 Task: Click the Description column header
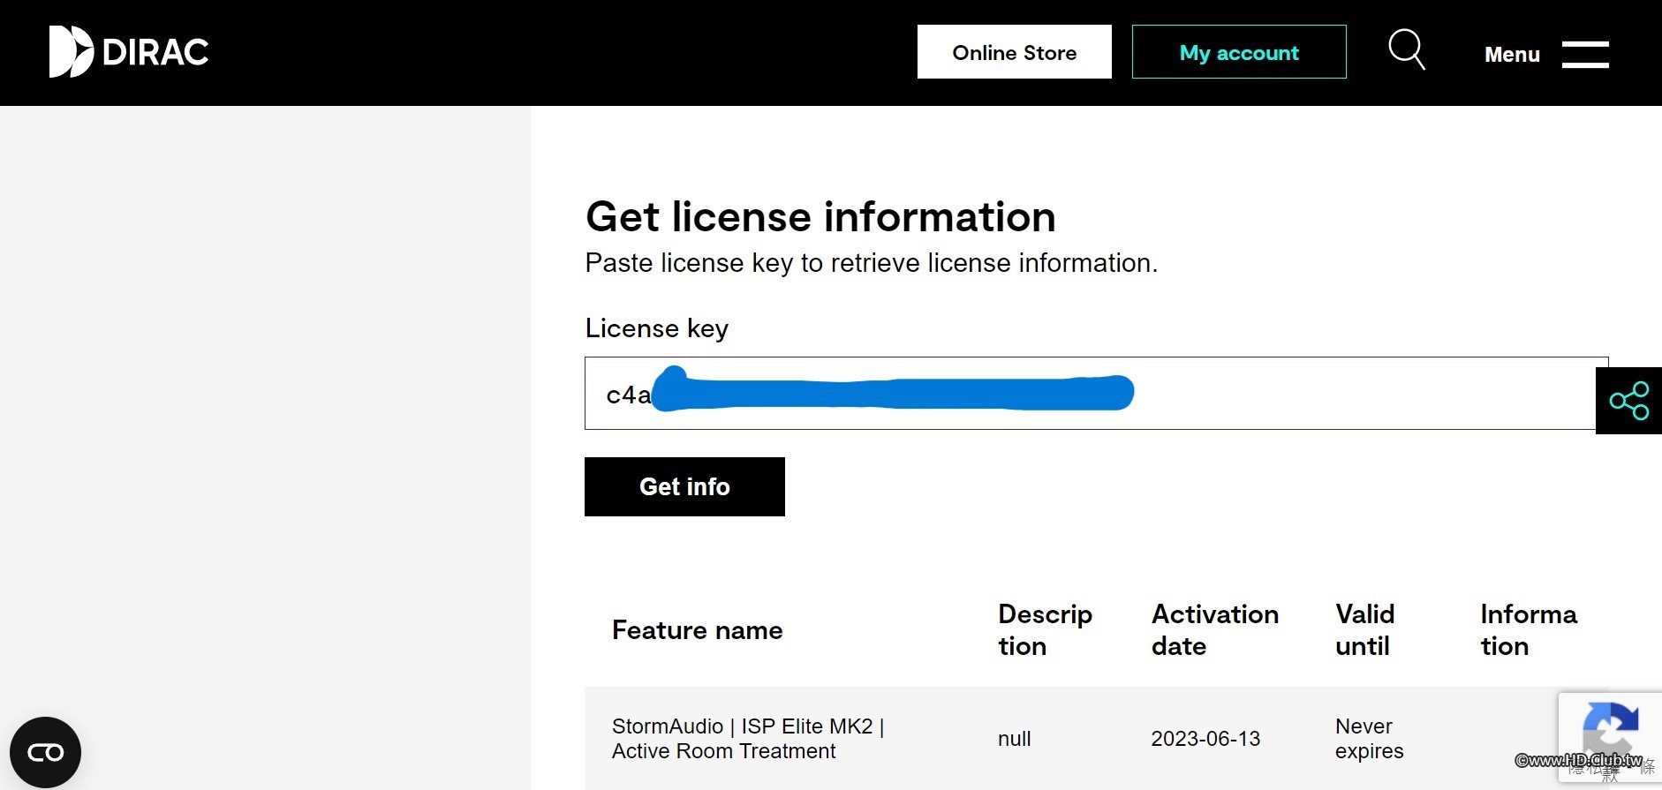(1045, 630)
